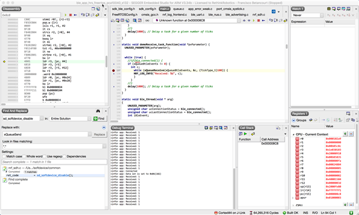Click blue arrow icon in Registers toolbar
Image resolution: width=359 pixels, height=215 pixels.
tap(323, 120)
